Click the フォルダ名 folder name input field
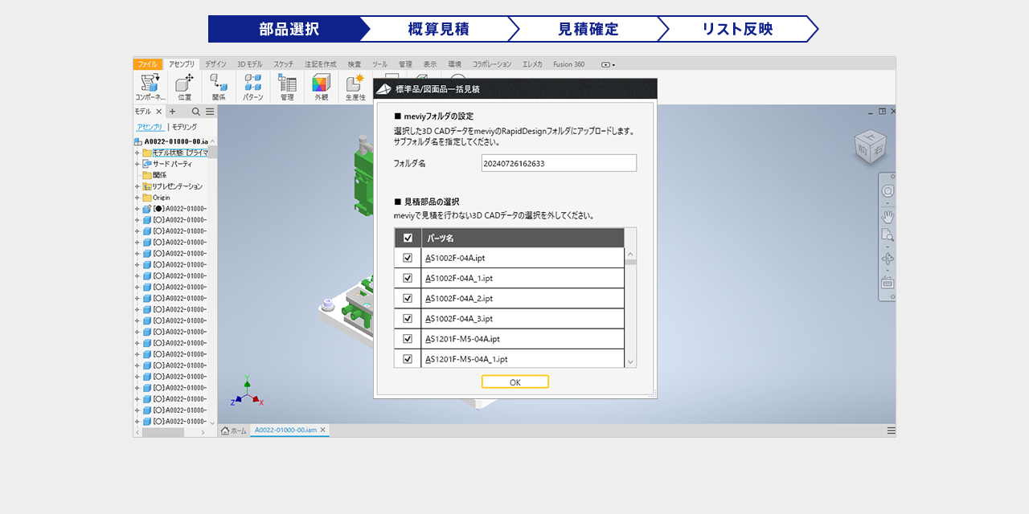This screenshot has width=1029, height=514. click(x=559, y=163)
